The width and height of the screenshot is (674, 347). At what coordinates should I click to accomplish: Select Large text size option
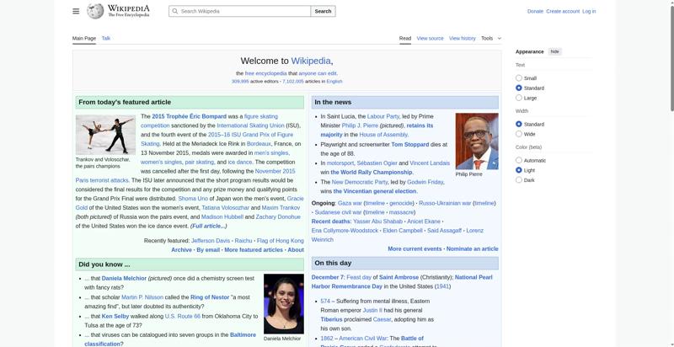[x=519, y=98]
